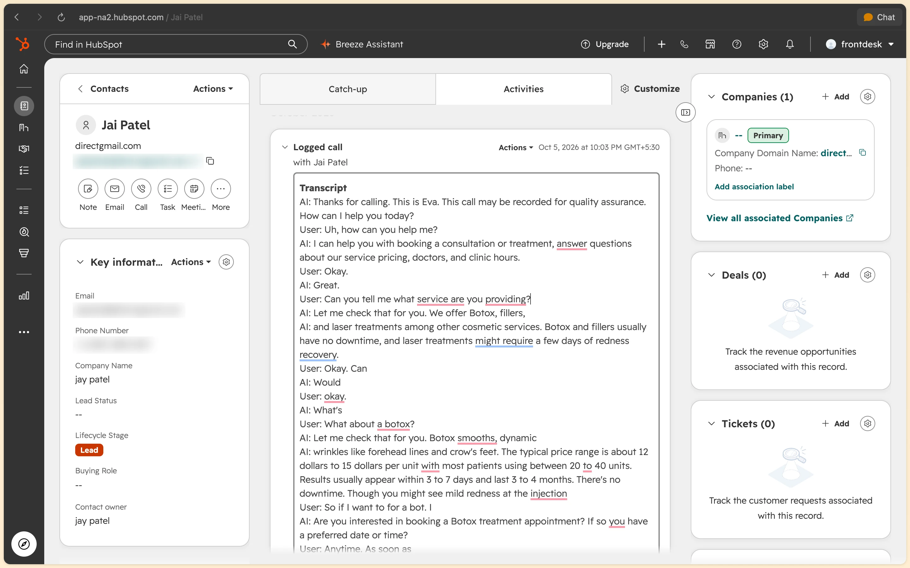Open the notifications bell
910x568 pixels.
pos(790,44)
